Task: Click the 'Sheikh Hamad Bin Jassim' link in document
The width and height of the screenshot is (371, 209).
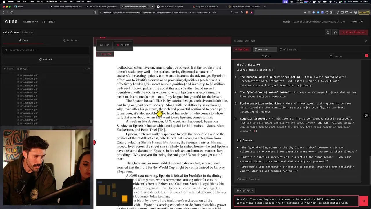Action: click(160, 143)
